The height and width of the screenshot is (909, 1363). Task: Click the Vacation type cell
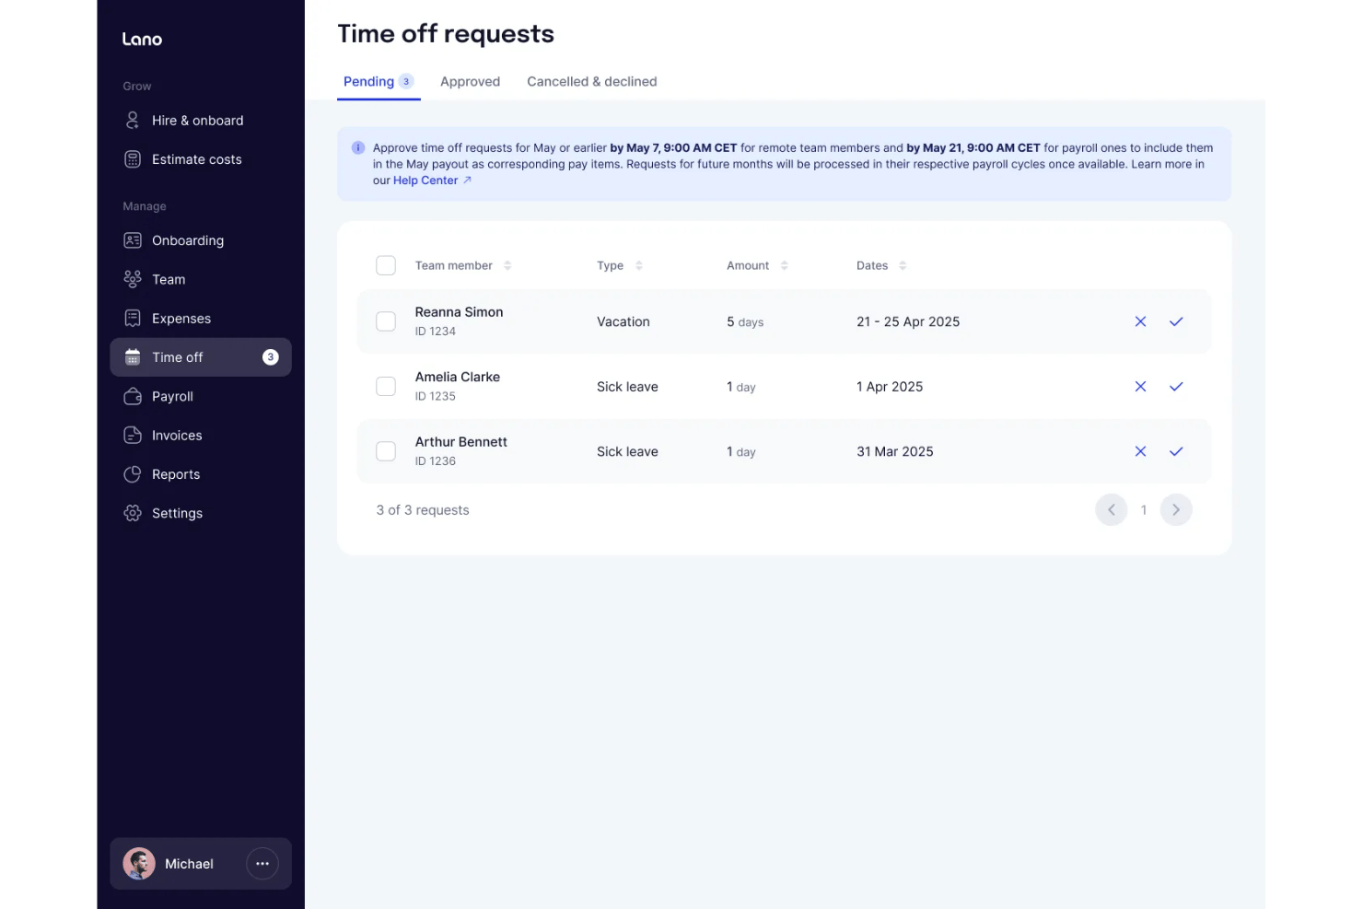[x=623, y=321]
